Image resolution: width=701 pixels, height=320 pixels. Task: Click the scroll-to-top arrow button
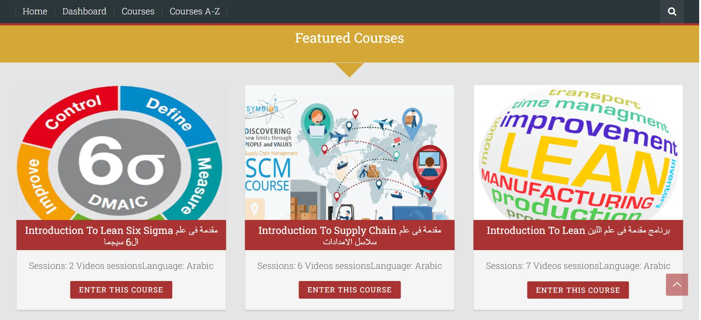(677, 284)
